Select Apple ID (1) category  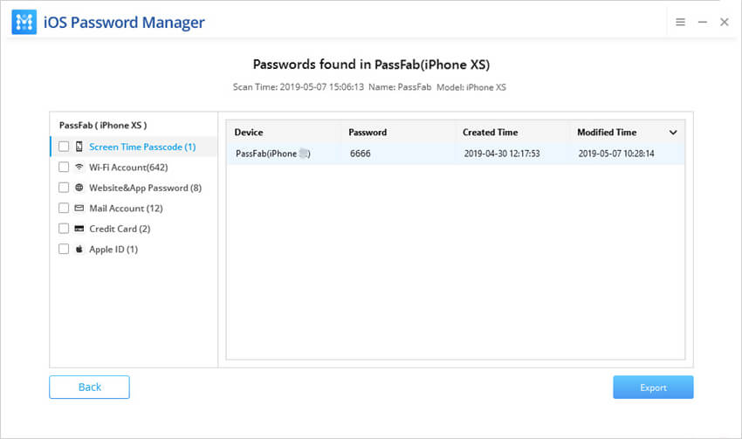(113, 250)
